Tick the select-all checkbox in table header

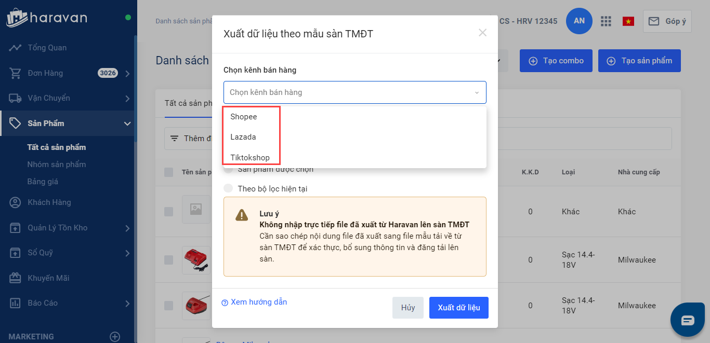(x=169, y=172)
